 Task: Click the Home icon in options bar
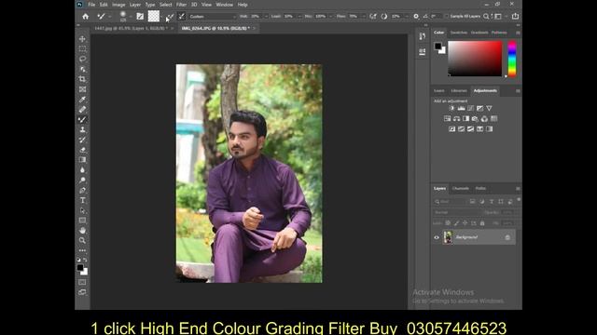click(x=85, y=17)
